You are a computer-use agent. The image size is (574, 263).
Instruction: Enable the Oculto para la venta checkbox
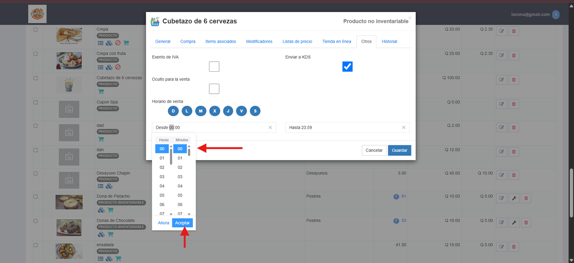point(214,88)
